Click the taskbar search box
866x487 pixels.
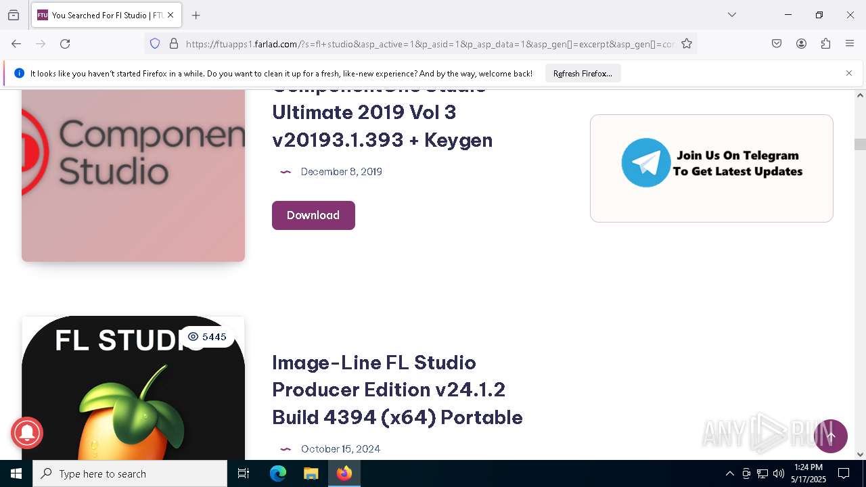point(130,473)
